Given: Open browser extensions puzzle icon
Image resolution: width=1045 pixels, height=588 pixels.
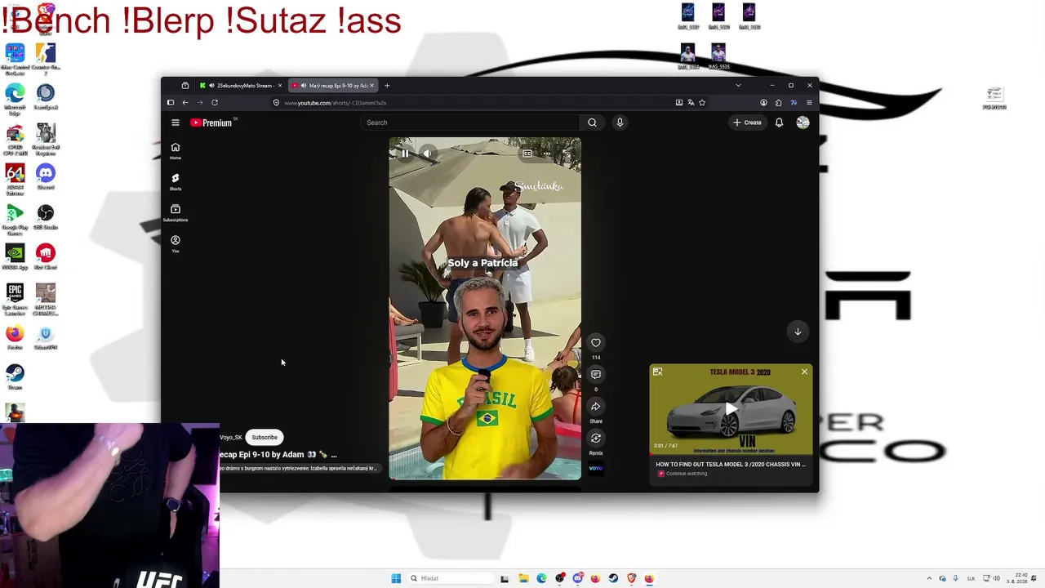Looking at the screenshot, I should click(x=778, y=103).
